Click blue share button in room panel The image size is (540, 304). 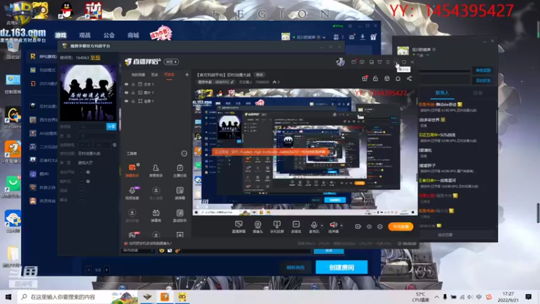111,127
